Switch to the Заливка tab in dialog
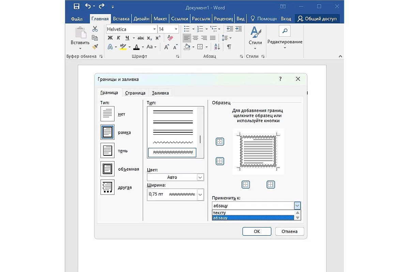The width and height of the screenshot is (409, 272). pyautogui.click(x=160, y=93)
